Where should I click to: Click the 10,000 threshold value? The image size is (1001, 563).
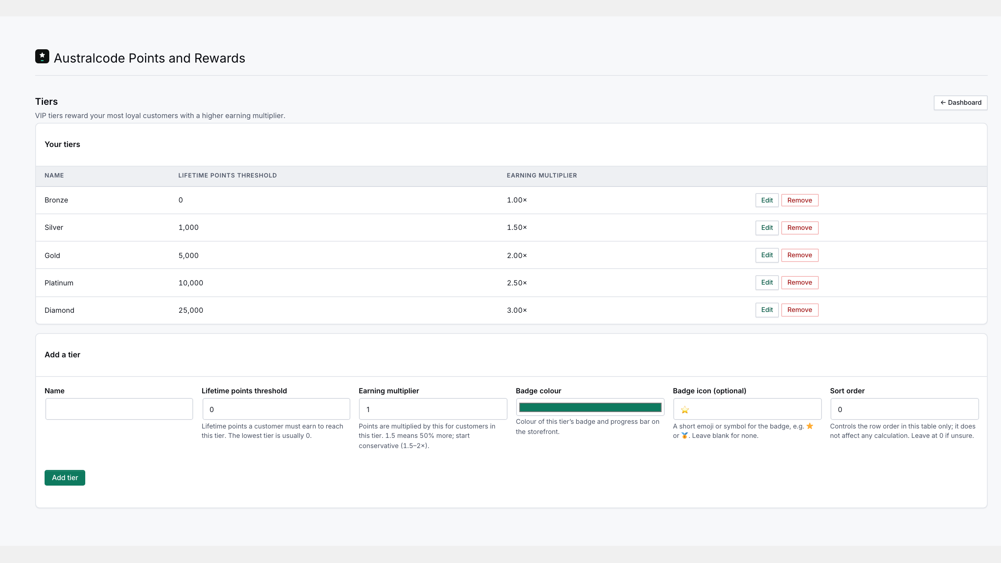(x=191, y=283)
